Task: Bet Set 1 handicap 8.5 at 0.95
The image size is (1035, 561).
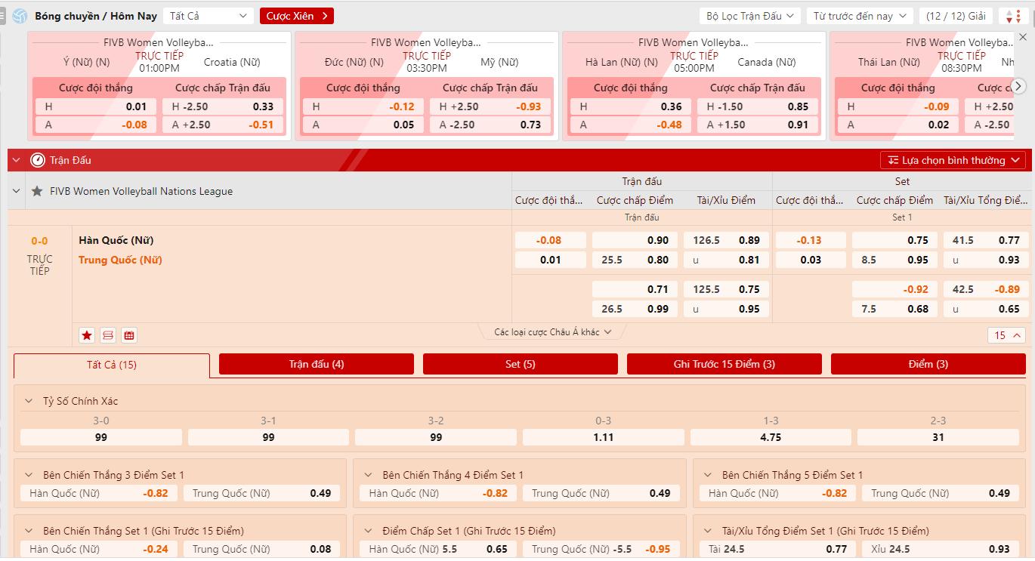Action: (x=894, y=260)
